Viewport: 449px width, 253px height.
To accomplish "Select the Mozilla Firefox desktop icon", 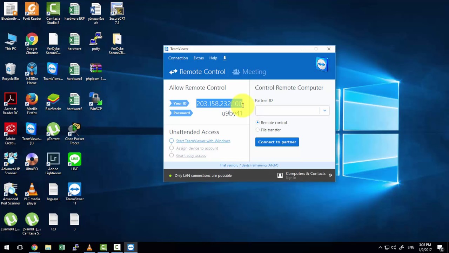I will pos(32,104).
